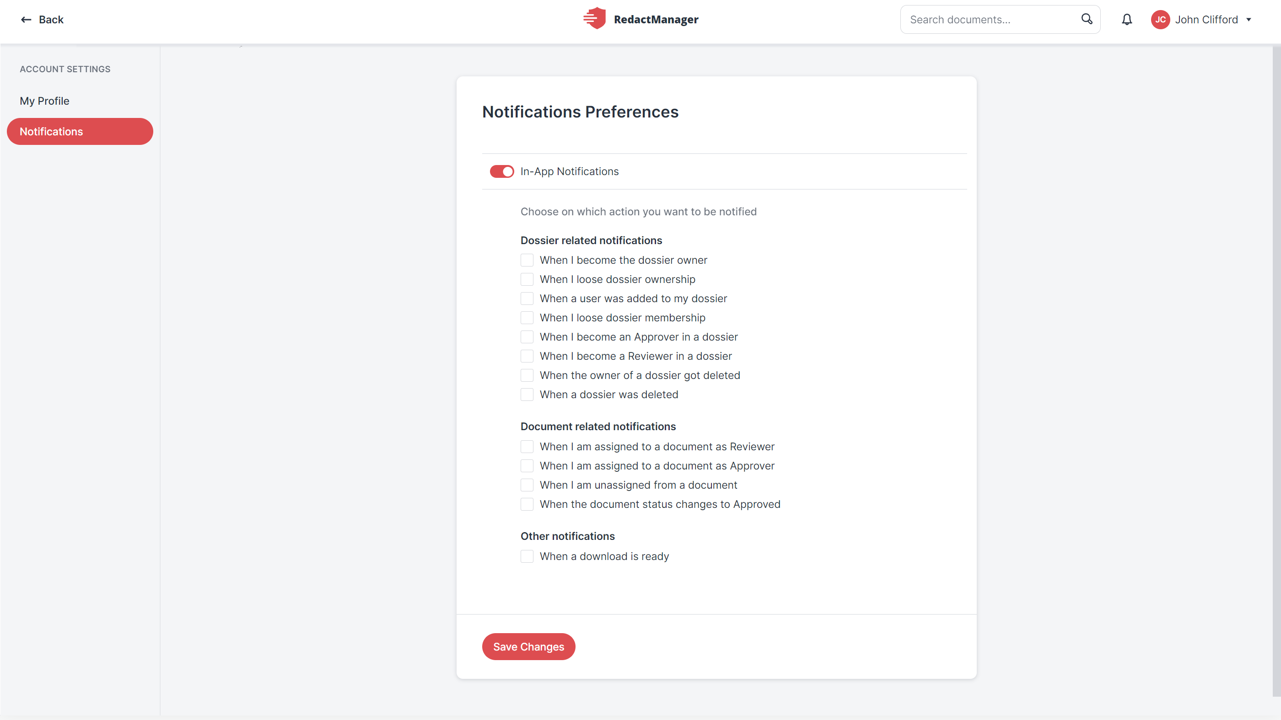This screenshot has height=720, width=1281.
Task: Click the ACCOUNT SETTINGS label
Action: tap(65, 69)
